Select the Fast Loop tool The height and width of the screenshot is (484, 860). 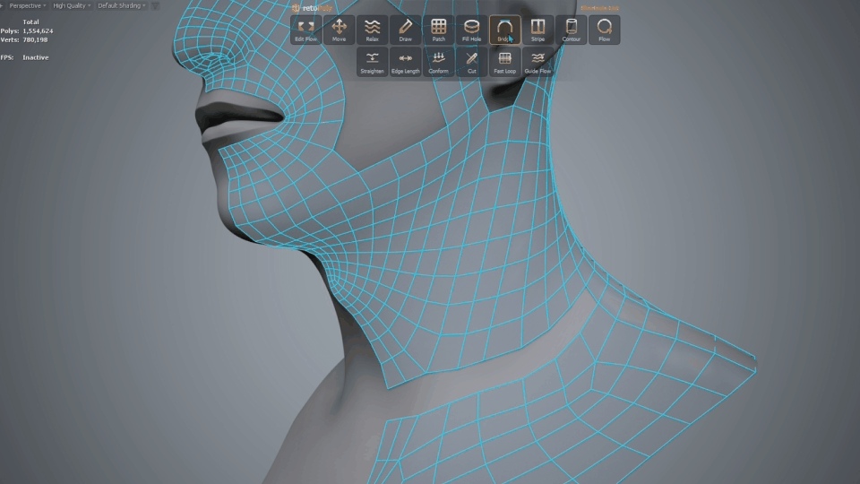click(x=504, y=62)
